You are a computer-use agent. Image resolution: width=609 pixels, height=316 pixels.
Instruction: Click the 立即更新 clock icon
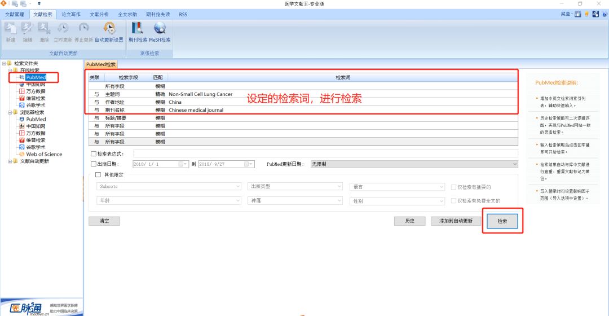pyautogui.click(x=63, y=28)
